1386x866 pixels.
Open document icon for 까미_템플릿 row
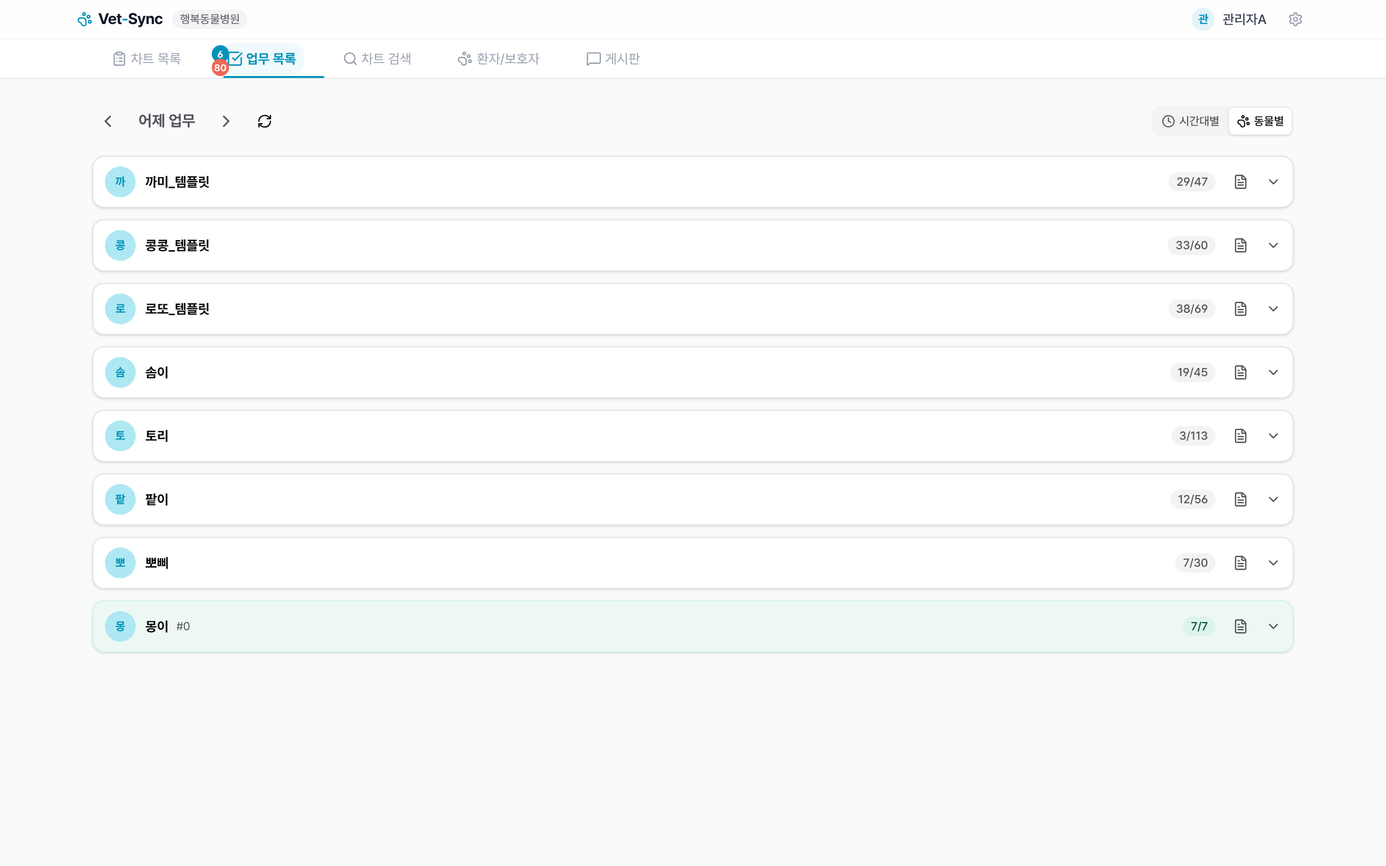click(x=1240, y=182)
